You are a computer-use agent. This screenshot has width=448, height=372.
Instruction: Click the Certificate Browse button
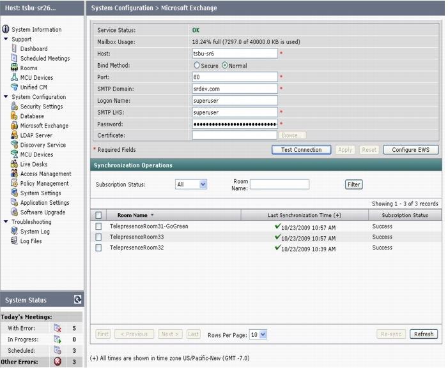point(292,135)
